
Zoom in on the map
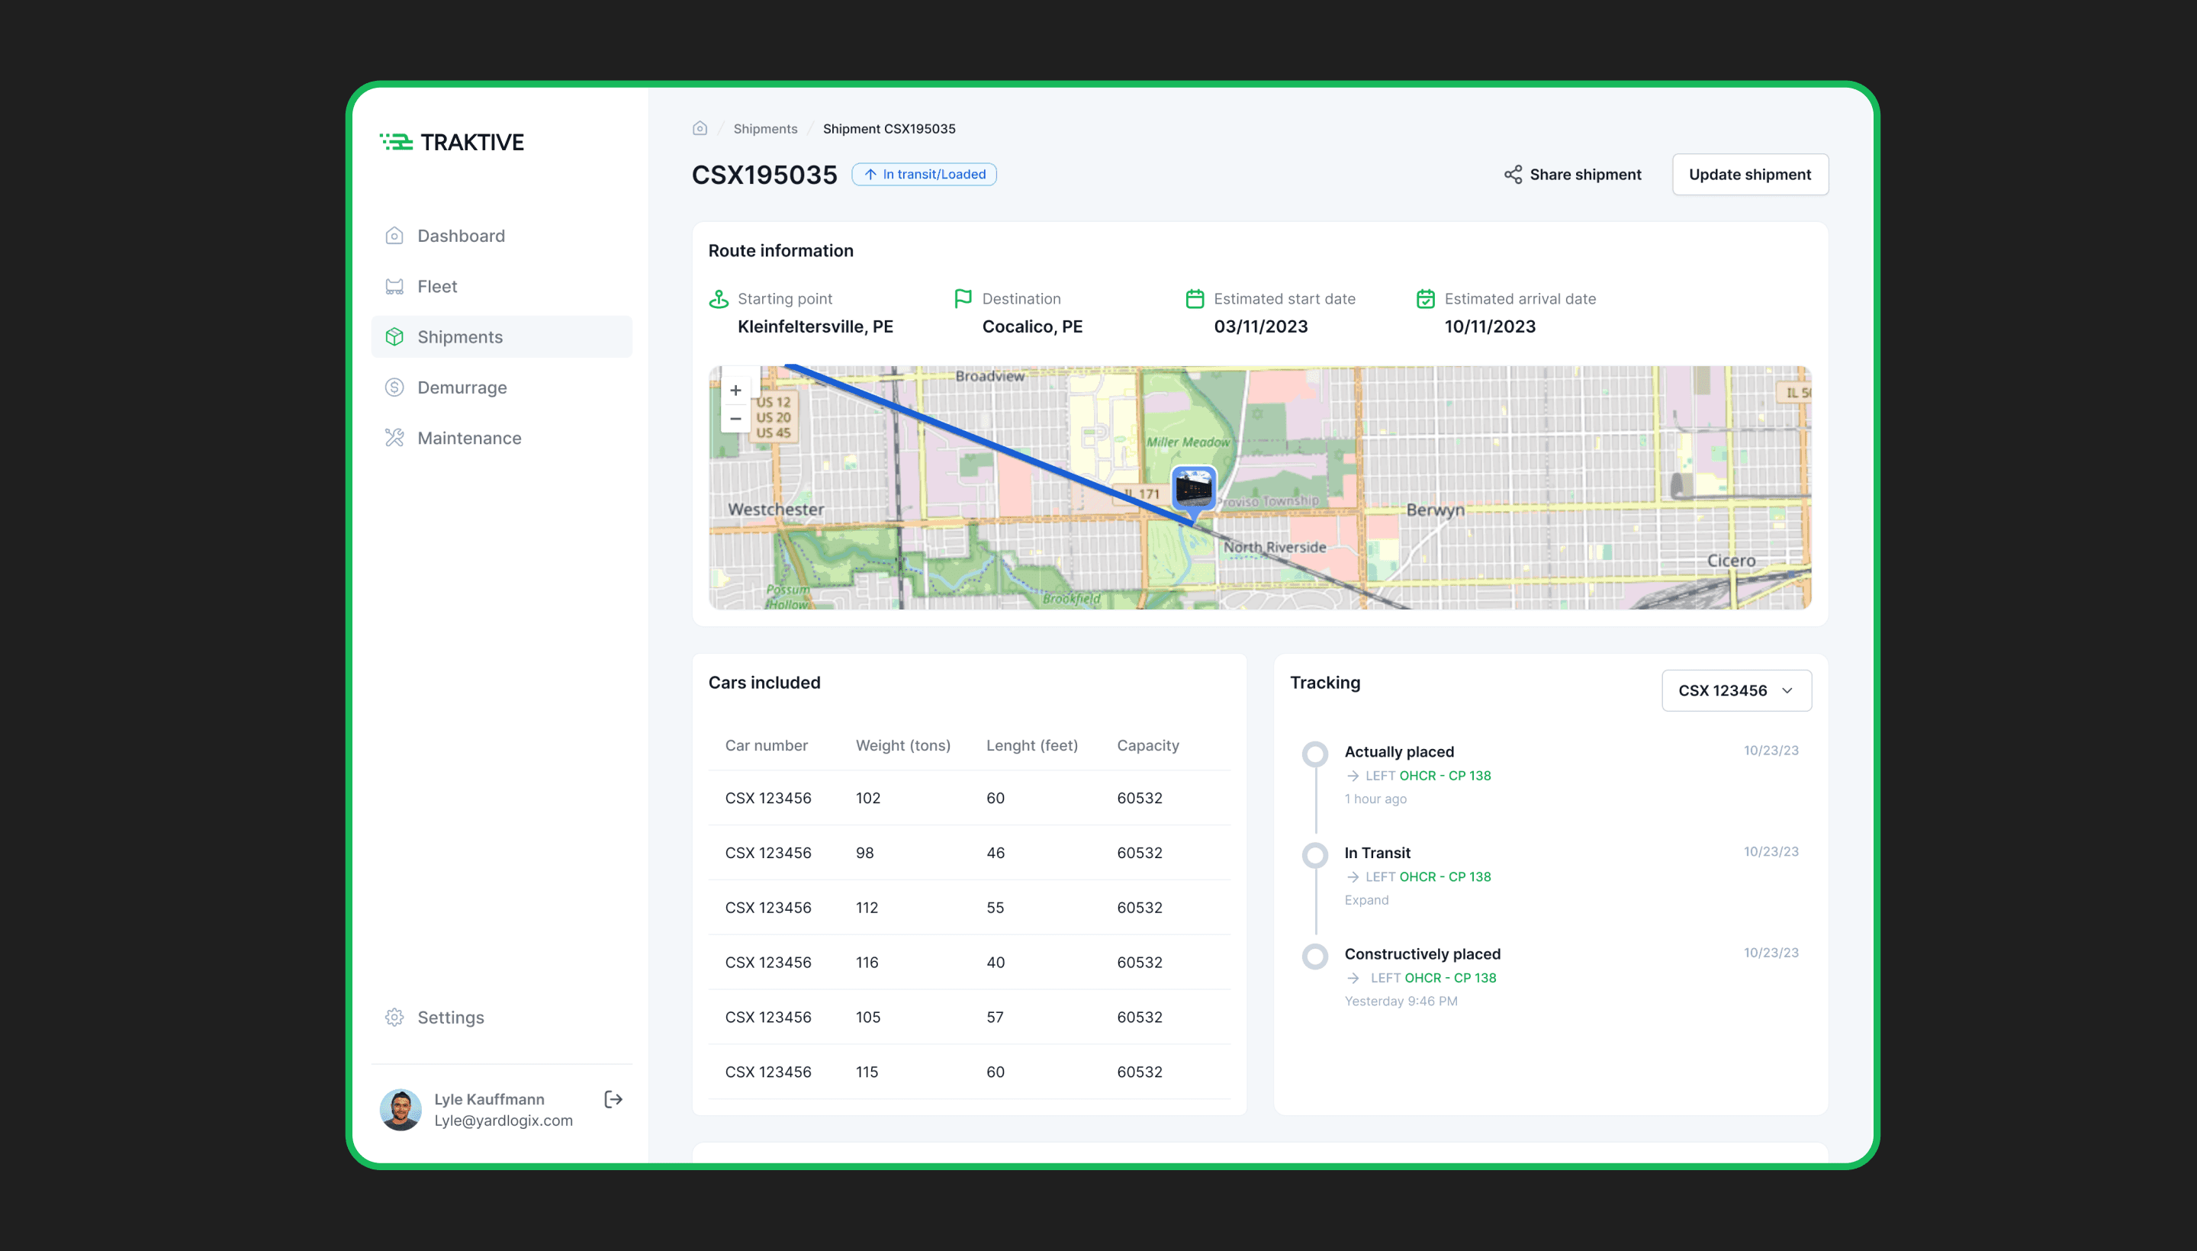tap(735, 390)
